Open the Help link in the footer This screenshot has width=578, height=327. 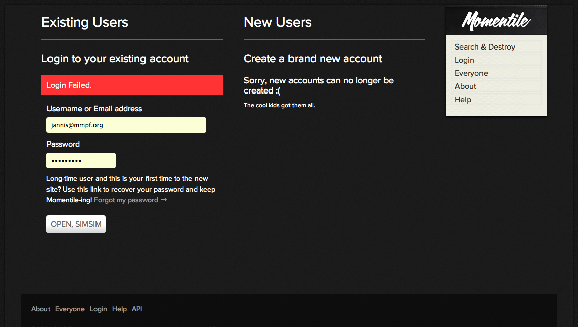[x=119, y=309]
